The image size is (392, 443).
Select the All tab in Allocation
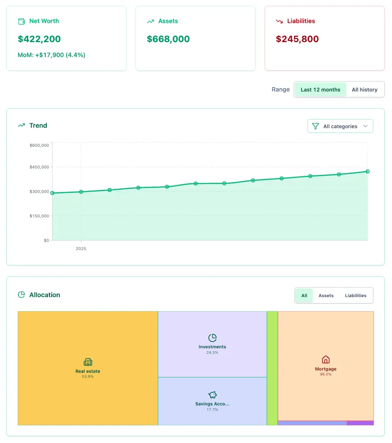point(304,295)
